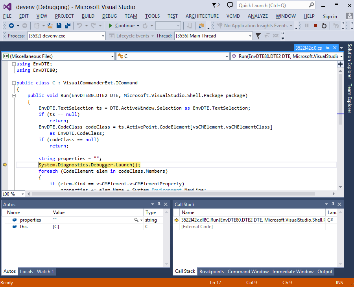Switch to the Locals tab
Image resolution: width=354 pixels, height=287 pixels.
click(26, 271)
